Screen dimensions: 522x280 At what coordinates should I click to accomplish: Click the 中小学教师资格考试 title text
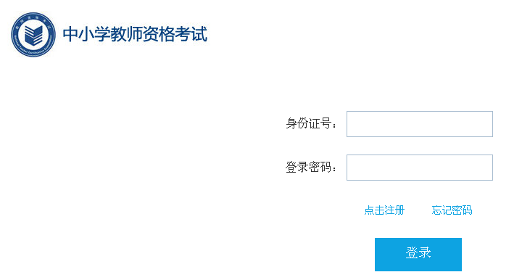[135, 34]
